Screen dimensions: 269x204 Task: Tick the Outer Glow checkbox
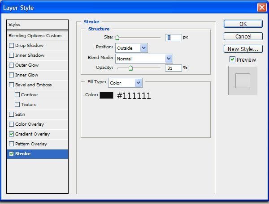[11, 65]
